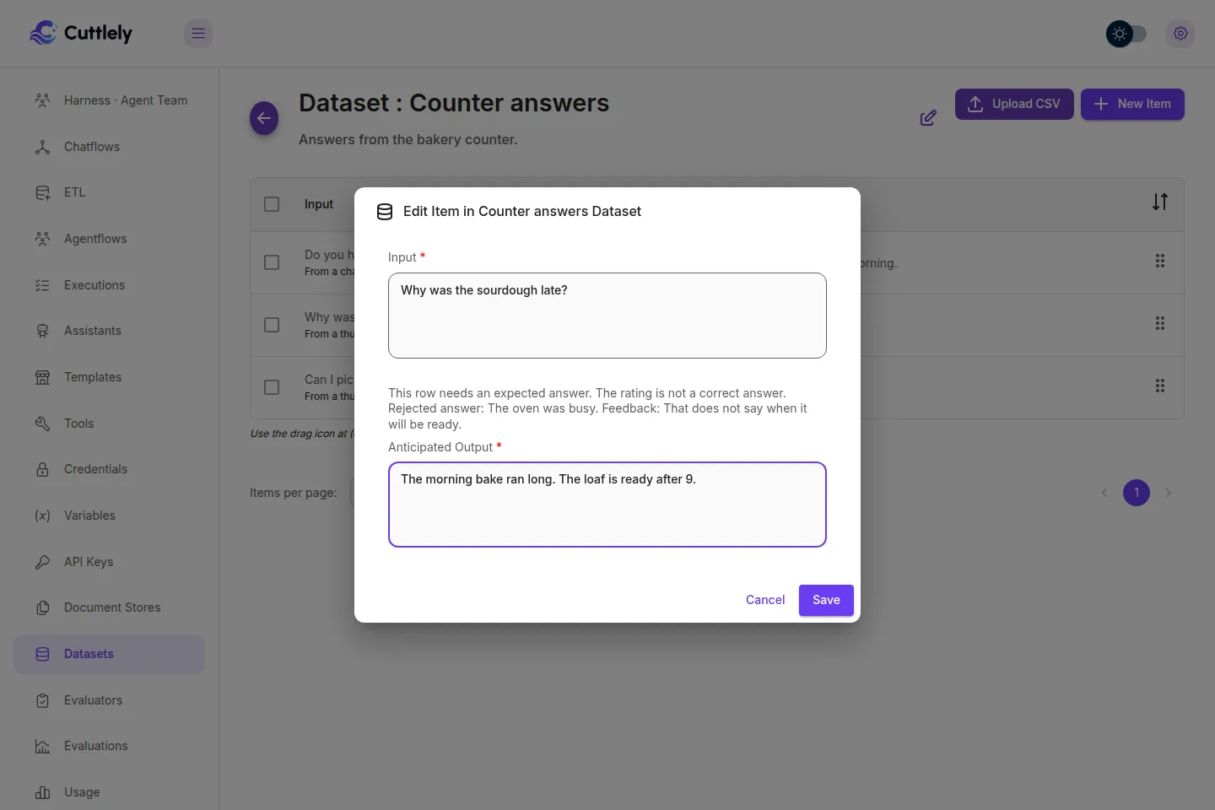The width and height of the screenshot is (1215, 810).
Task: Toggle the sidebar with hamburger menu icon
Action: click(198, 34)
